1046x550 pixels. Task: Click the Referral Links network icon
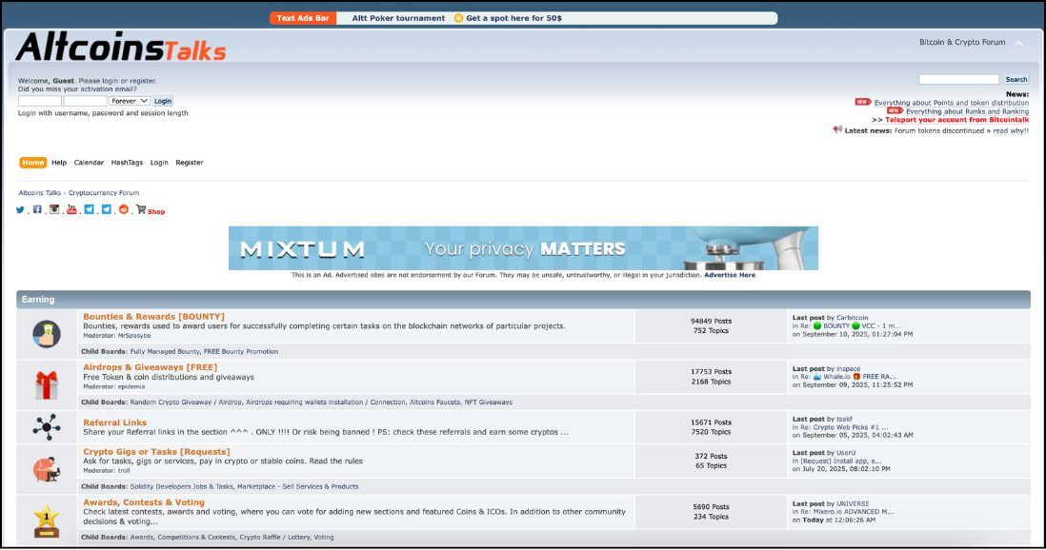point(47,426)
